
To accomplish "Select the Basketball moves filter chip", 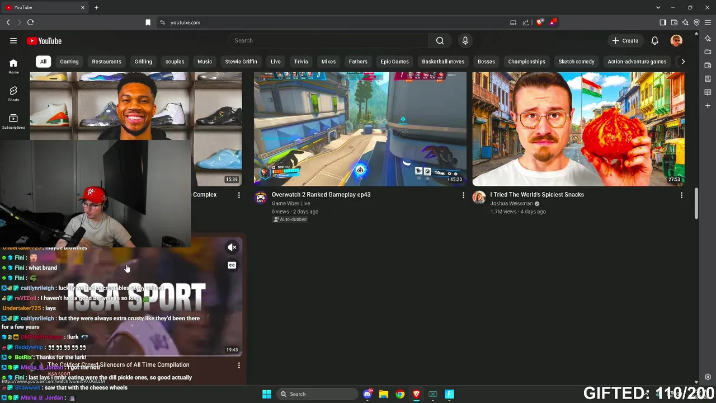I will click(443, 62).
